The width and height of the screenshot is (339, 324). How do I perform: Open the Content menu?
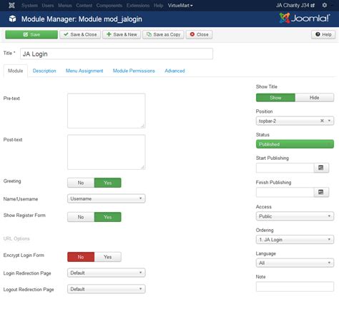coord(84,5)
